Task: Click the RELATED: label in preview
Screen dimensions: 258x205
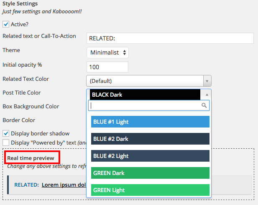Action: [x=27, y=185]
